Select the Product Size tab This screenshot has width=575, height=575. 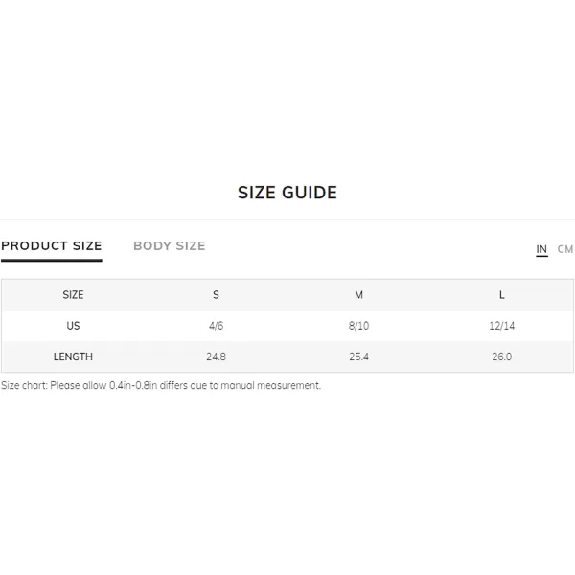[52, 245]
